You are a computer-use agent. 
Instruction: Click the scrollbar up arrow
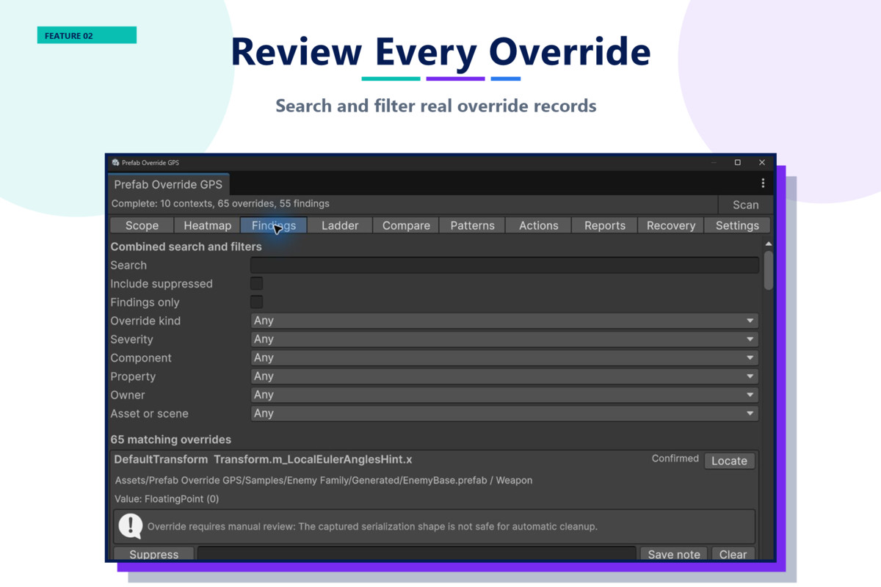click(768, 244)
